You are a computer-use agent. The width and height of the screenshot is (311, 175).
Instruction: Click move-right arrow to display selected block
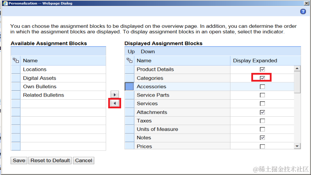pyautogui.click(x=114, y=94)
